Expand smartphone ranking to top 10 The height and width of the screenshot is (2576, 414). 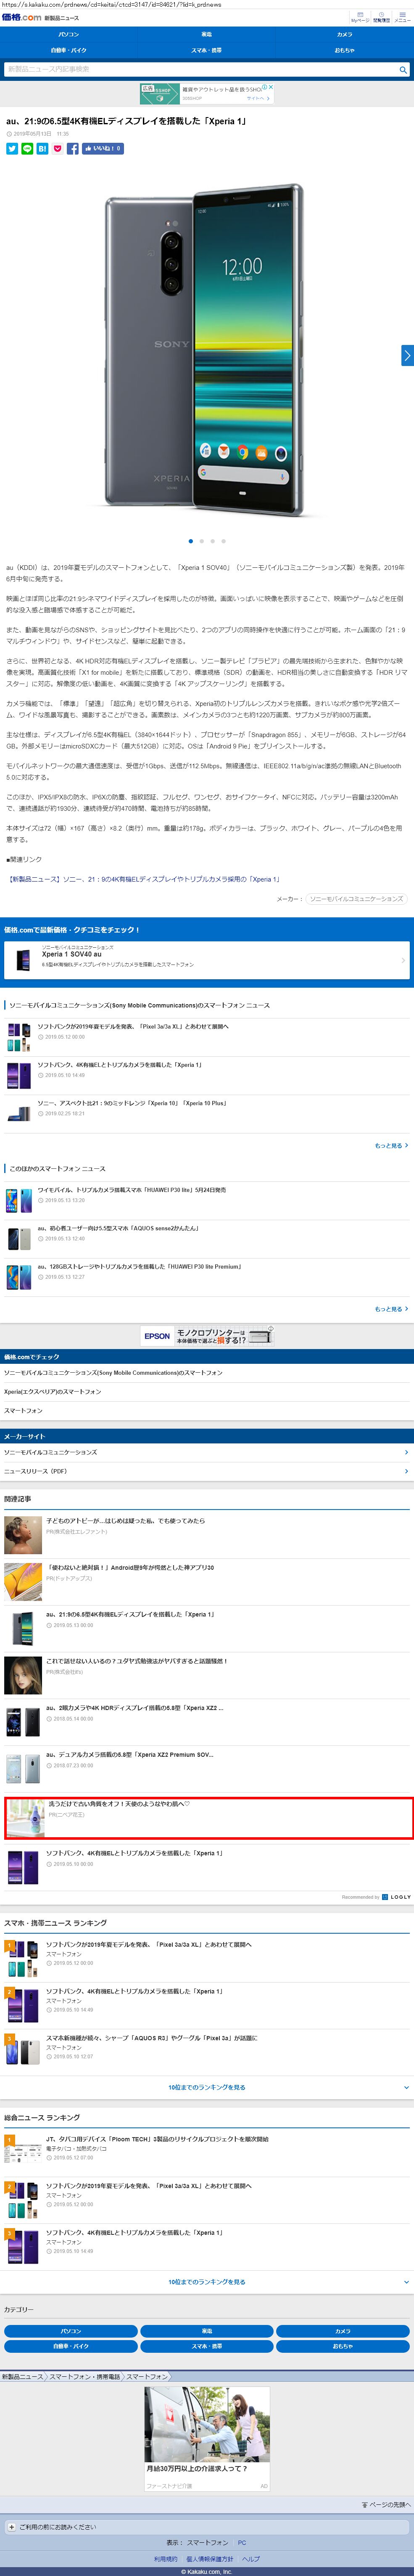point(206,2087)
